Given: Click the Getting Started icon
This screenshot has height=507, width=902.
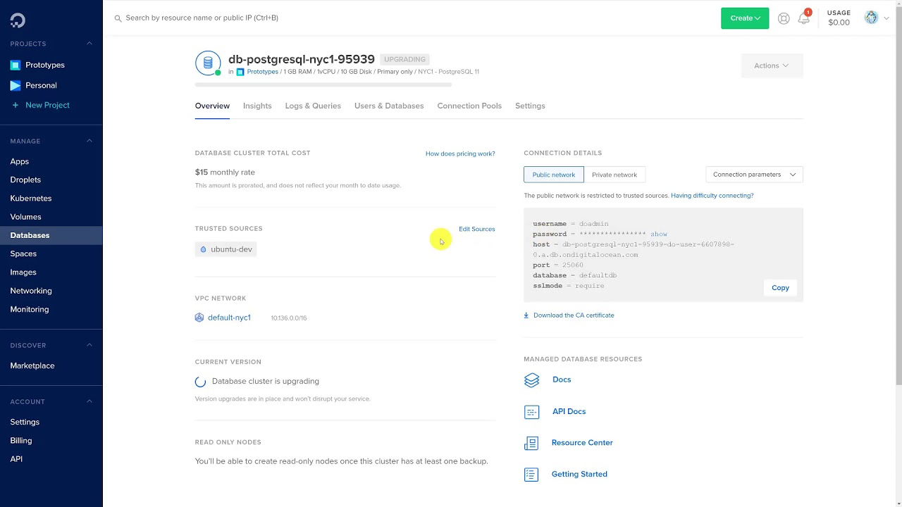Looking at the screenshot, I should tap(531, 475).
